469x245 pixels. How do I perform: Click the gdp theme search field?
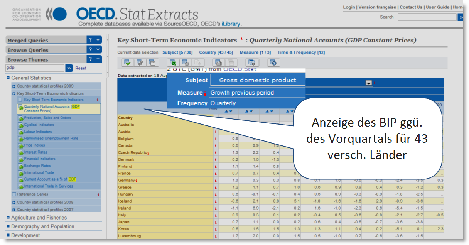coord(35,68)
